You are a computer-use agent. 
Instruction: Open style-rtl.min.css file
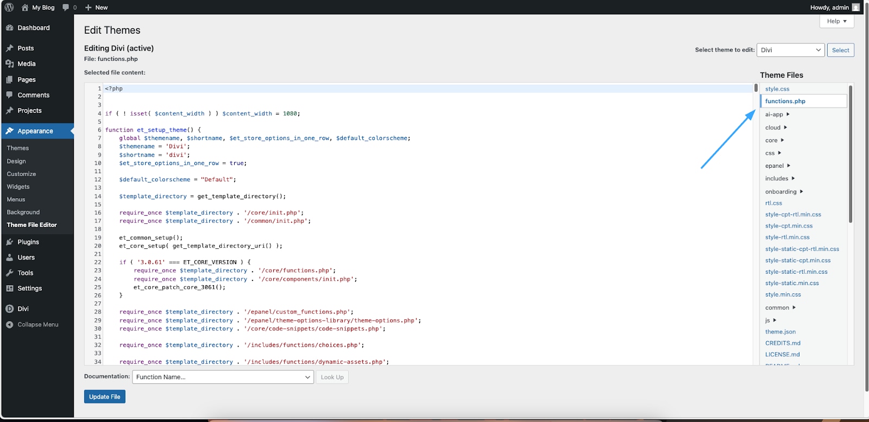coord(787,237)
